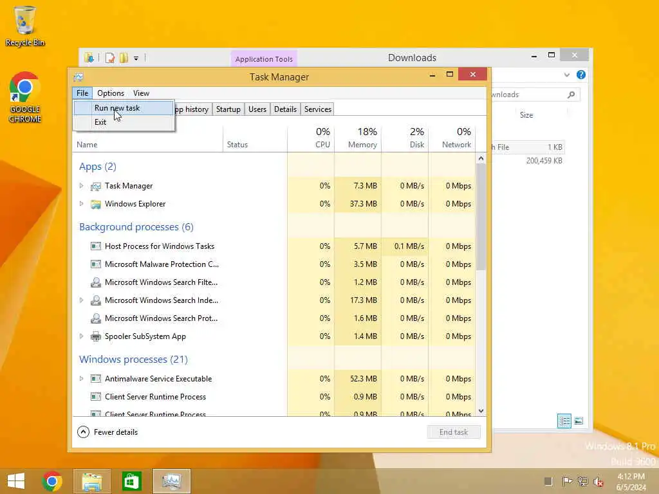
Task: Expand Microsoft Windows Search Indexer row
Action: (x=82, y=300)
